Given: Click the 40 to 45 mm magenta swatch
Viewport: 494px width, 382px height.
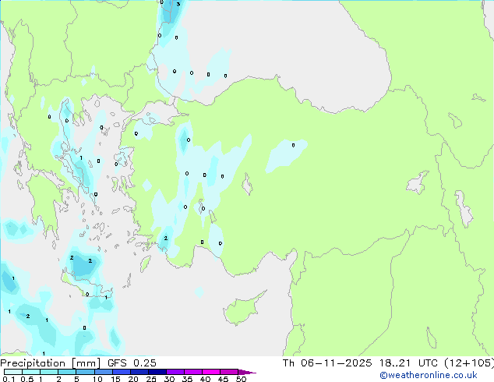Looking at the screenshot, I should (x=211, y=372).
